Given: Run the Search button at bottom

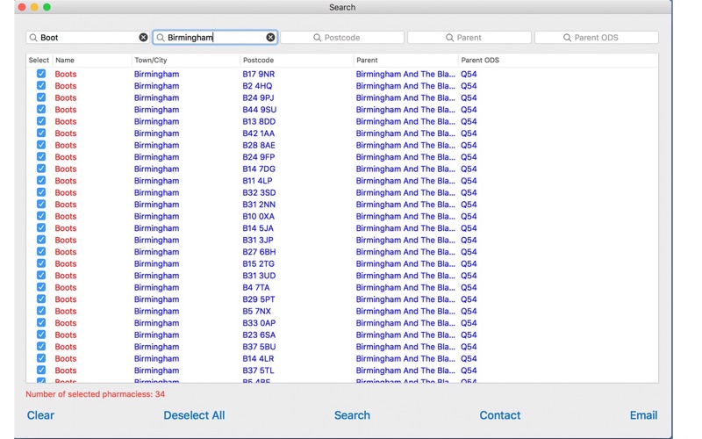Looking at the screenshot, I should (x=352, y=415).
